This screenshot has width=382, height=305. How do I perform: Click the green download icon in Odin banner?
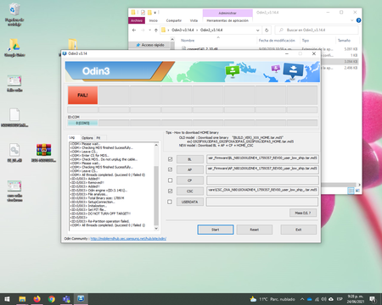tap(232, 71)
